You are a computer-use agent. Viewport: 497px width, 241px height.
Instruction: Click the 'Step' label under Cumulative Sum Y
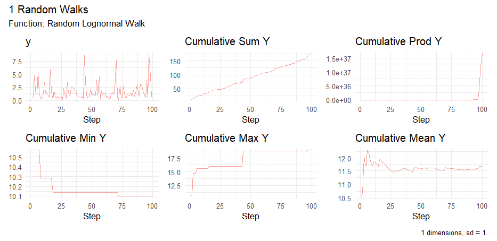tap(250, 120)
